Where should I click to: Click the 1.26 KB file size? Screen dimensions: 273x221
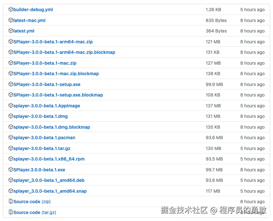click(213, 10)
